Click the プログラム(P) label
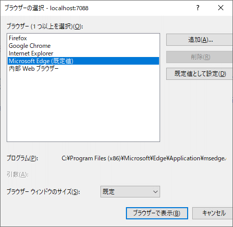 click(22, 158)
